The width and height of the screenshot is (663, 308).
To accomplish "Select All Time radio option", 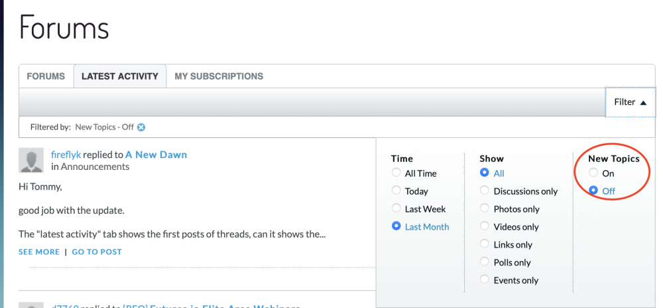I will (396, 173).
